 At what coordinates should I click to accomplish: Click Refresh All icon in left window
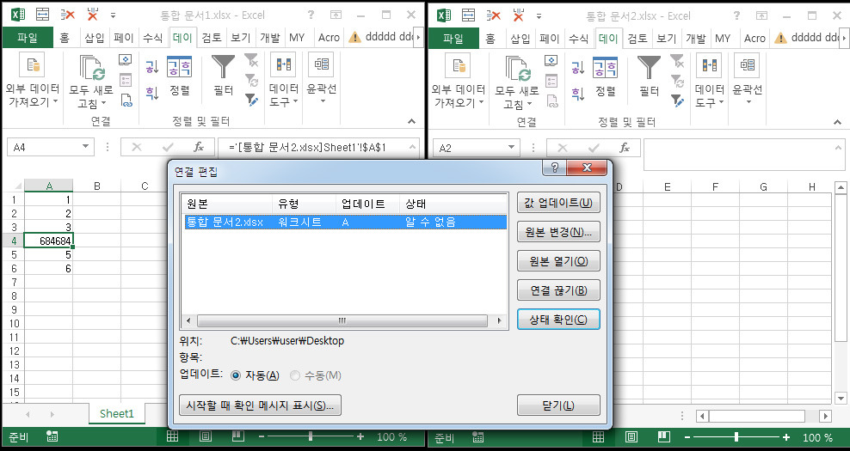pos(92,68)
